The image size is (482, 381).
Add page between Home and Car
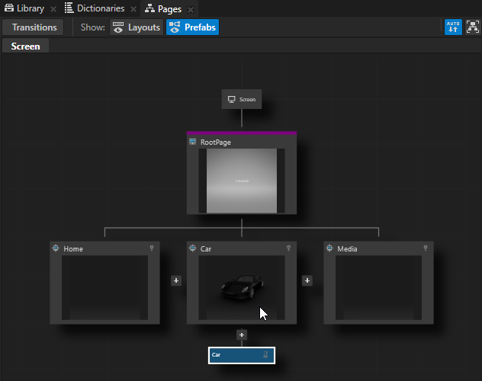176,280
